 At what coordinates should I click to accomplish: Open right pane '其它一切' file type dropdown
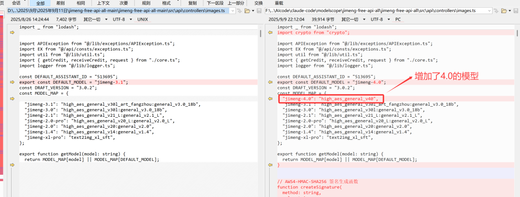(352, 19)
